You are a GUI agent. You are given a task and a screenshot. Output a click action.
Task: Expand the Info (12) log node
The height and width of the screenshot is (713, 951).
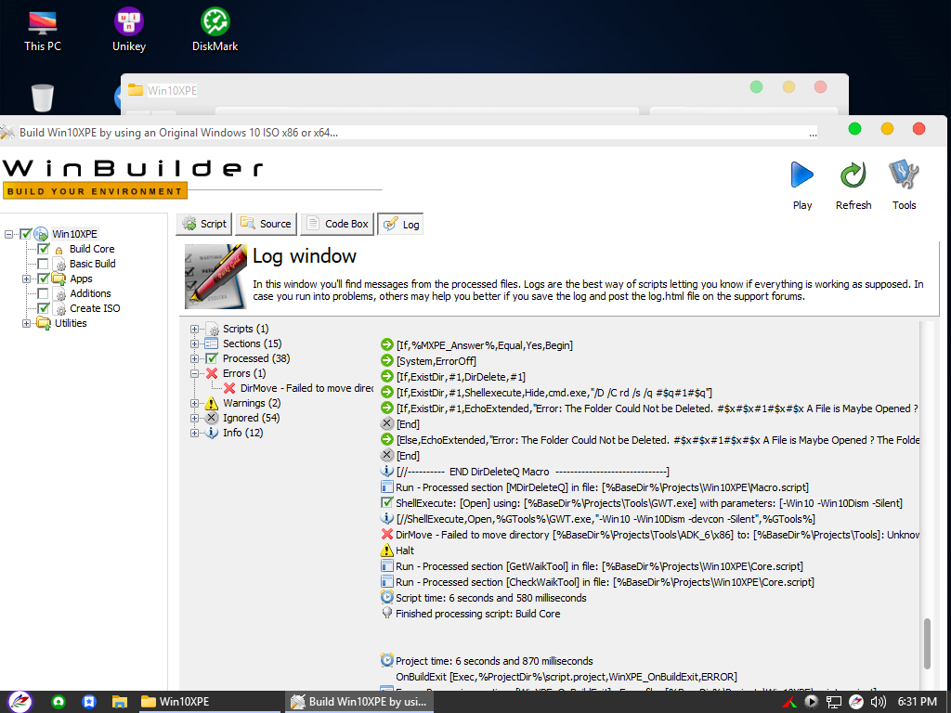[x=194, y=433]
